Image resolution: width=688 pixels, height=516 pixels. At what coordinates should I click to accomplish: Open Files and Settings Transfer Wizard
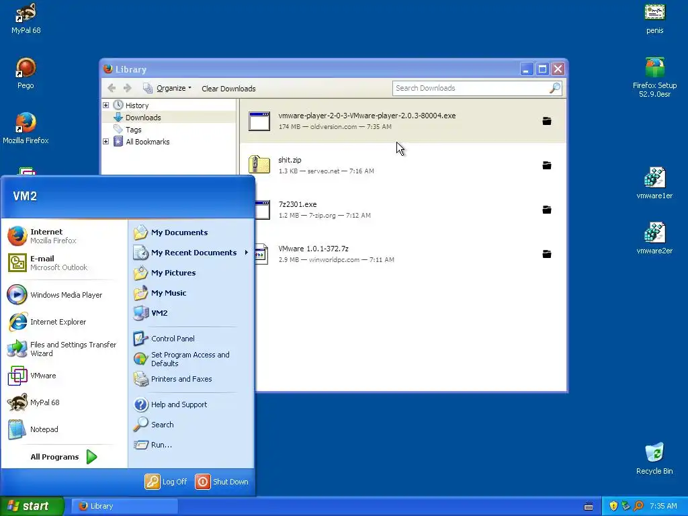click(64, 349)
